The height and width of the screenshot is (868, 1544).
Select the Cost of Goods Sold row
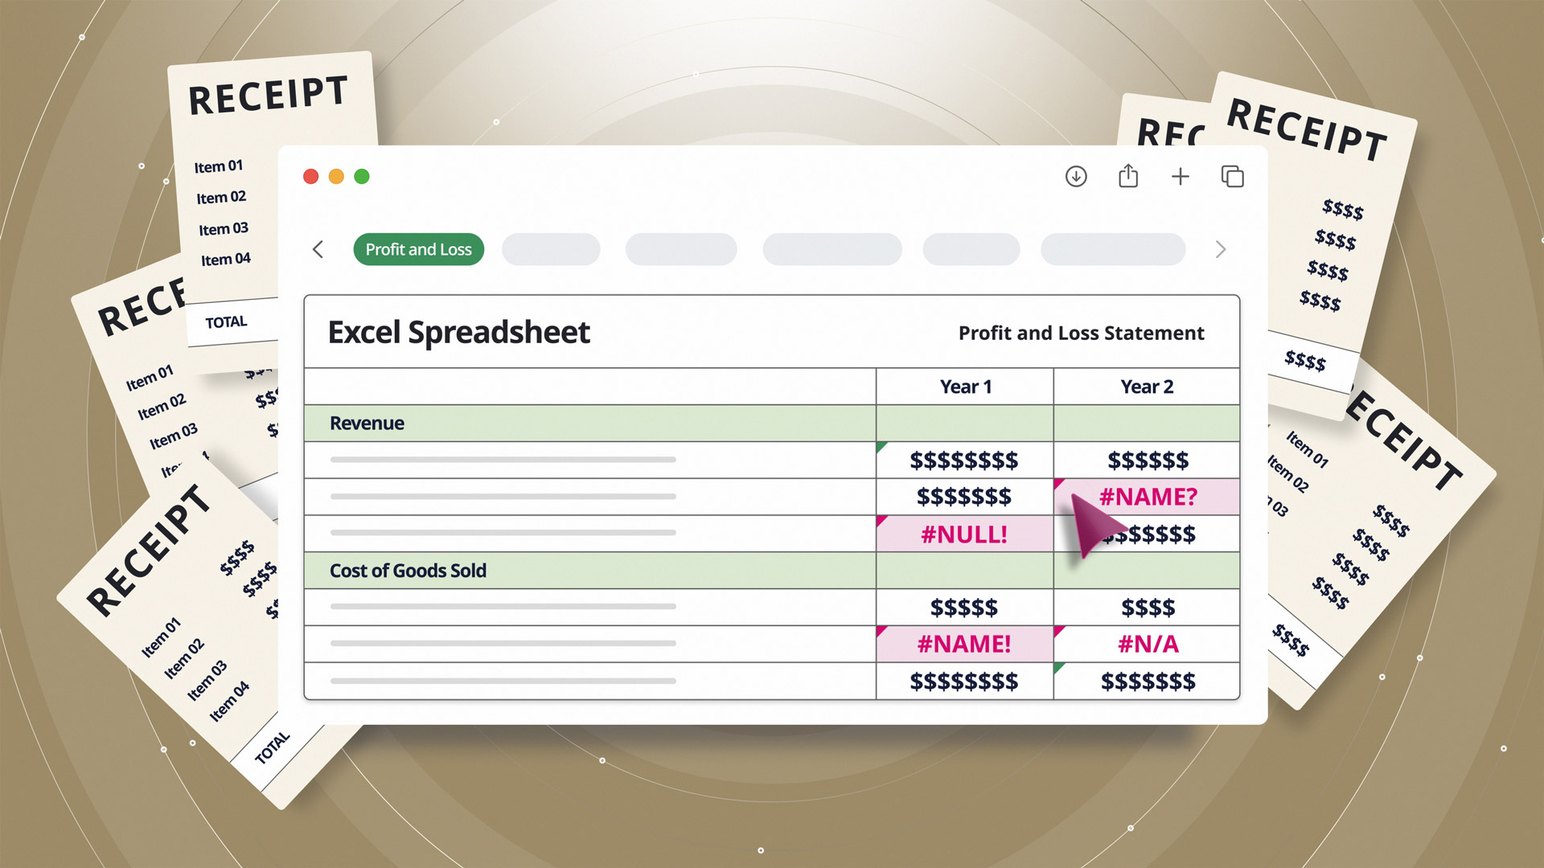point(408,571)
